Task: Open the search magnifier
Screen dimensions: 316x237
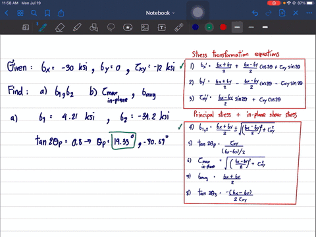Action: (34, 13)
